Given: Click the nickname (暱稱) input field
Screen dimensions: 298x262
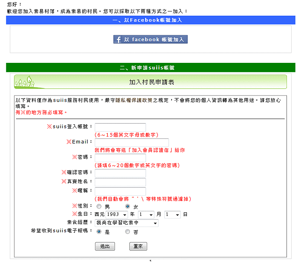Looking at the screenshot, I should point(120,191).
